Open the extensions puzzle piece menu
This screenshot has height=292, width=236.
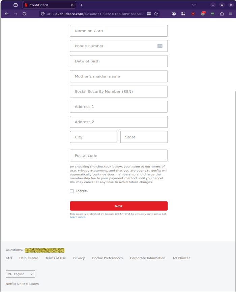point(222,14)
